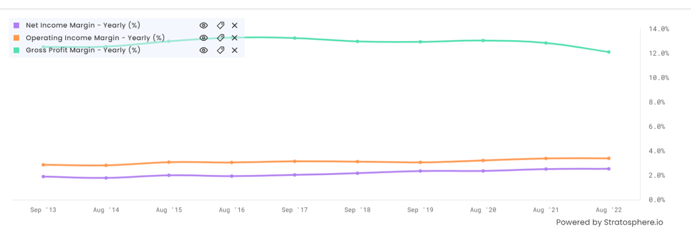The width and height of the screenshot is (691, 228).
Task: Click the orange Operating Income color swatch
Action: pos(16,38)
